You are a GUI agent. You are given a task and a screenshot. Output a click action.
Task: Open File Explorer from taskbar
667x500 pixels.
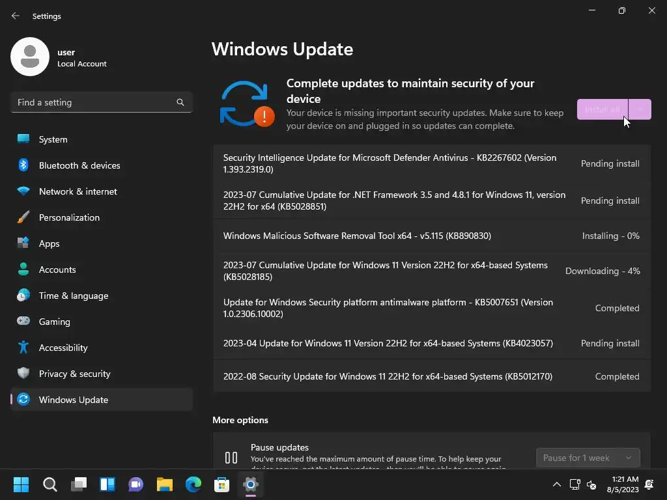165,484
